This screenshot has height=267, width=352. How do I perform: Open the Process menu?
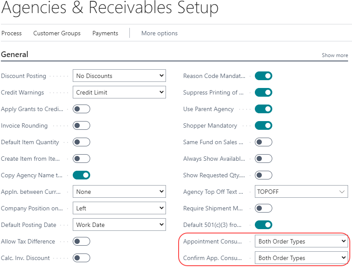tap(11, 33)
